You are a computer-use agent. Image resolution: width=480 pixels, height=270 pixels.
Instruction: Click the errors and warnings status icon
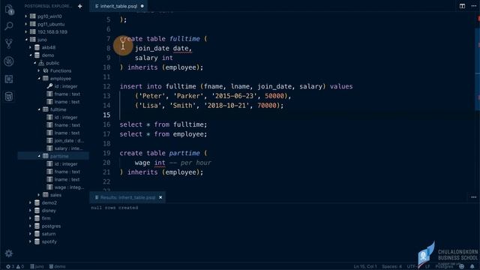pyautogui.click(x=15, y=266)
